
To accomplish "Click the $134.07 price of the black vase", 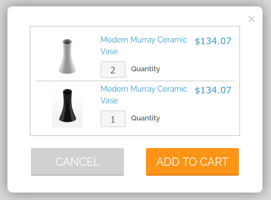I will 213,90.
